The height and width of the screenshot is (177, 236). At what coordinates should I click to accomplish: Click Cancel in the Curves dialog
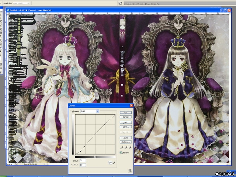[x=126, y=117]
